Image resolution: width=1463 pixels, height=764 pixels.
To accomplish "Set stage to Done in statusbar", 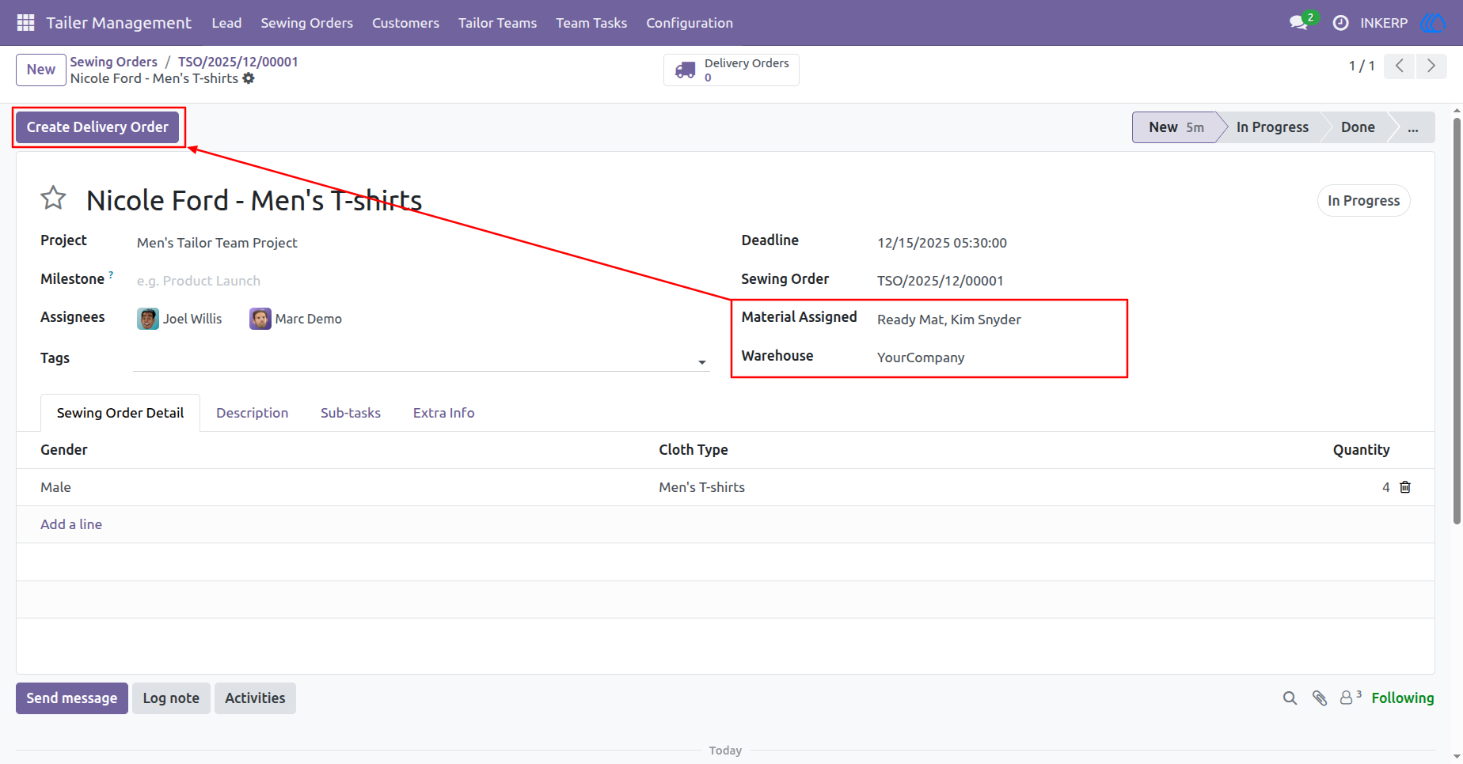I will pyautogui.click(x=1358, y=127).
